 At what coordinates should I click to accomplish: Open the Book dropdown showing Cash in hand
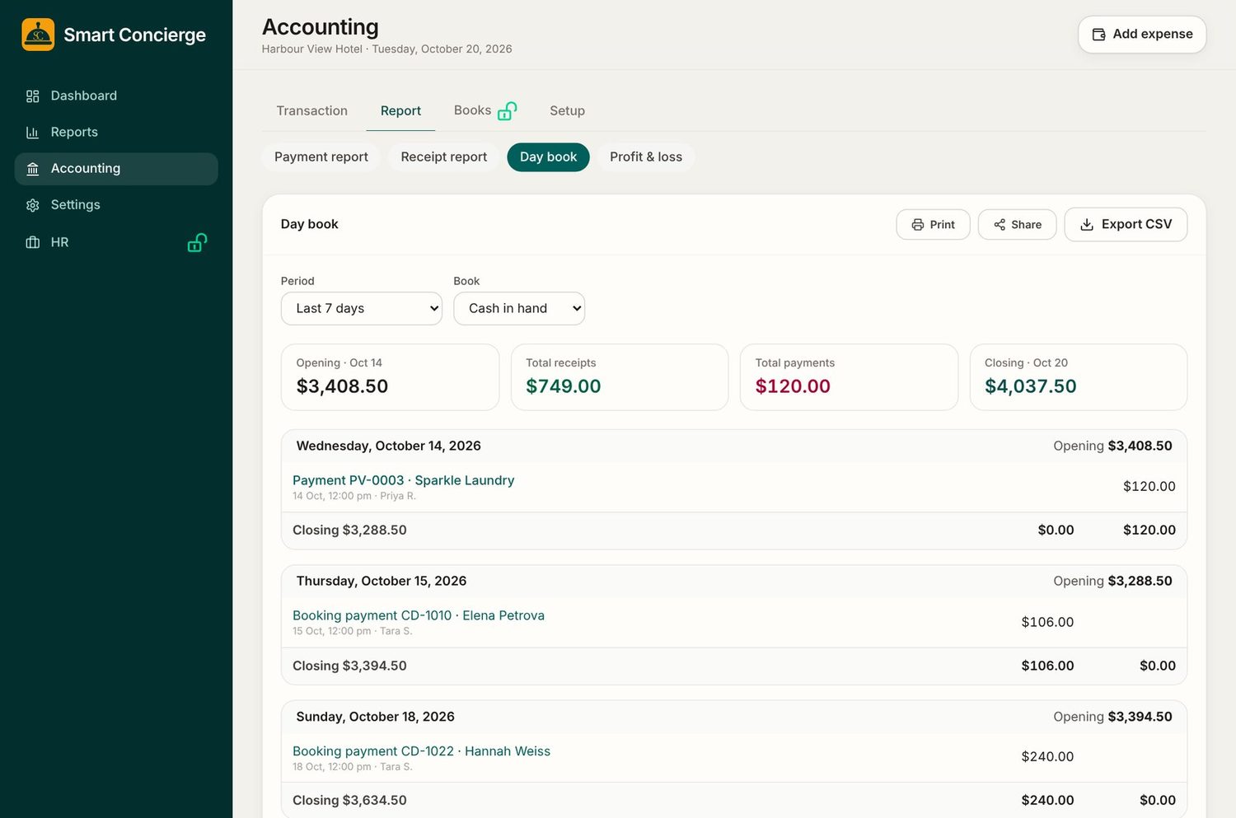point(519,309)
